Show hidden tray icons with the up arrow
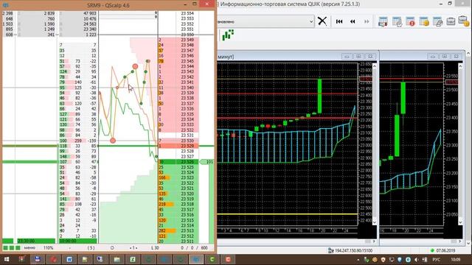Viewport: 472px width, 265px height. click(x=358, y=260)
